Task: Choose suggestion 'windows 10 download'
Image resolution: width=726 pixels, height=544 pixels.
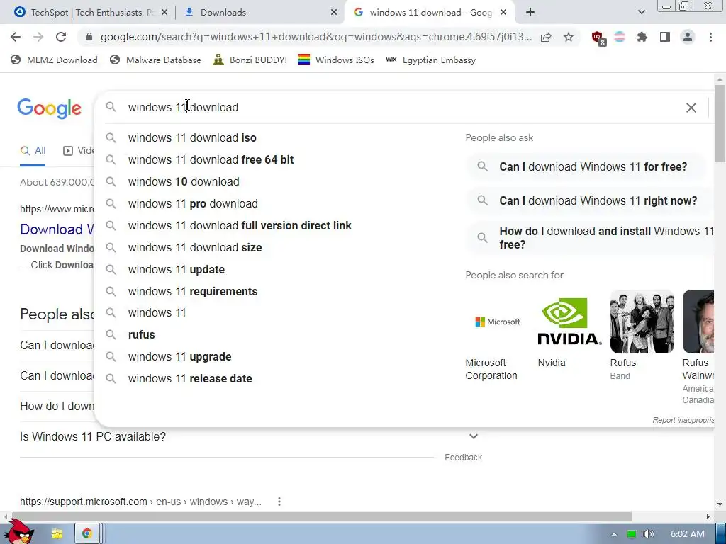Action: pyautogui.click(x=278, y=182)
